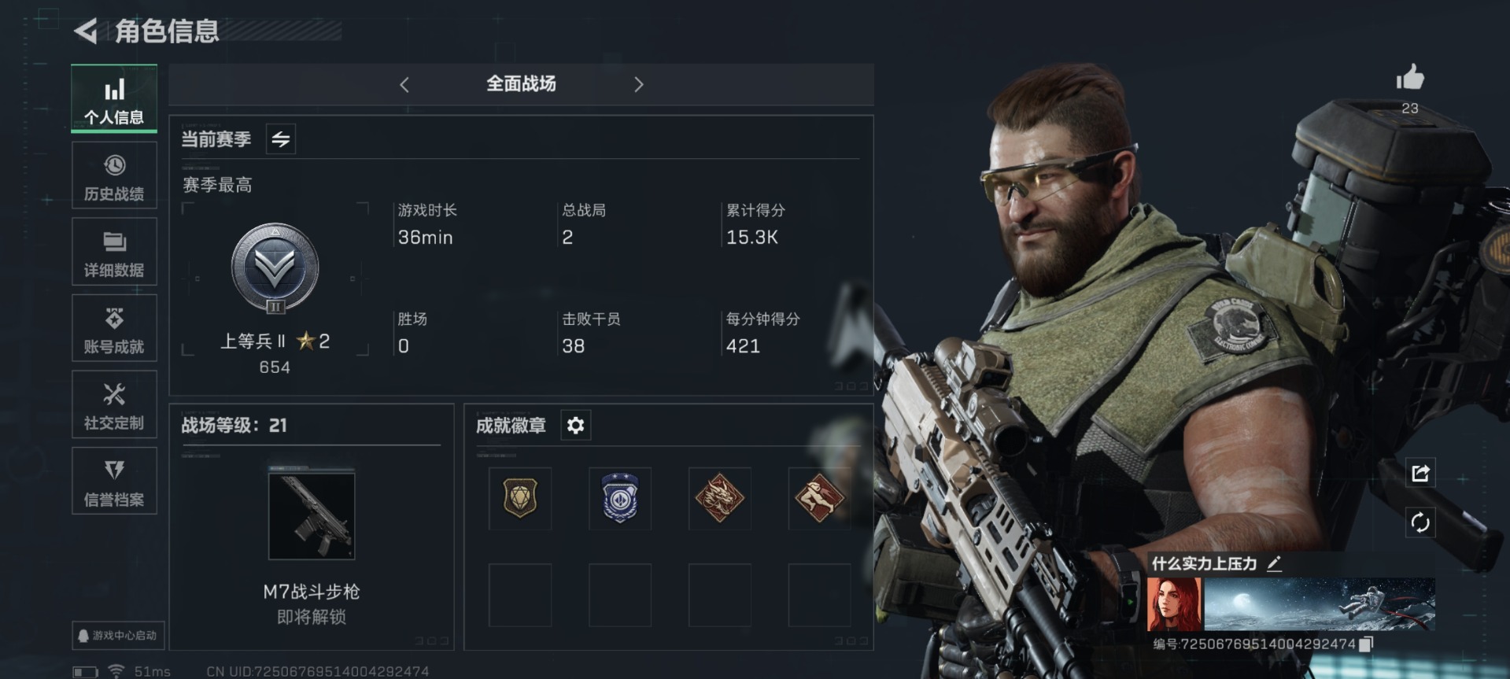Click the 游戏中心启动 button
This screenshot has width=1510, height=679.
coord(118,635)
